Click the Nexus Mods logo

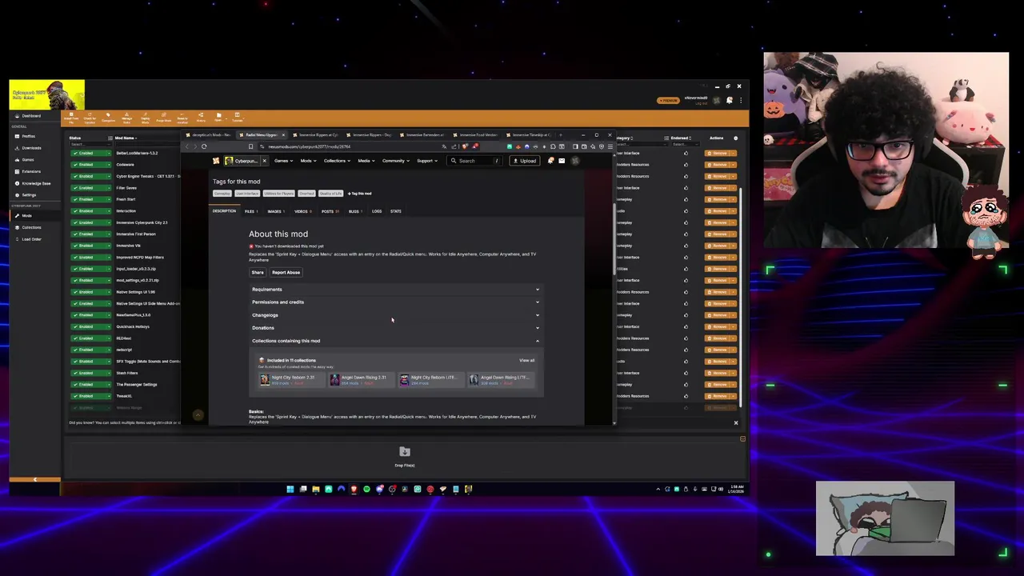(x=216, y=161)
